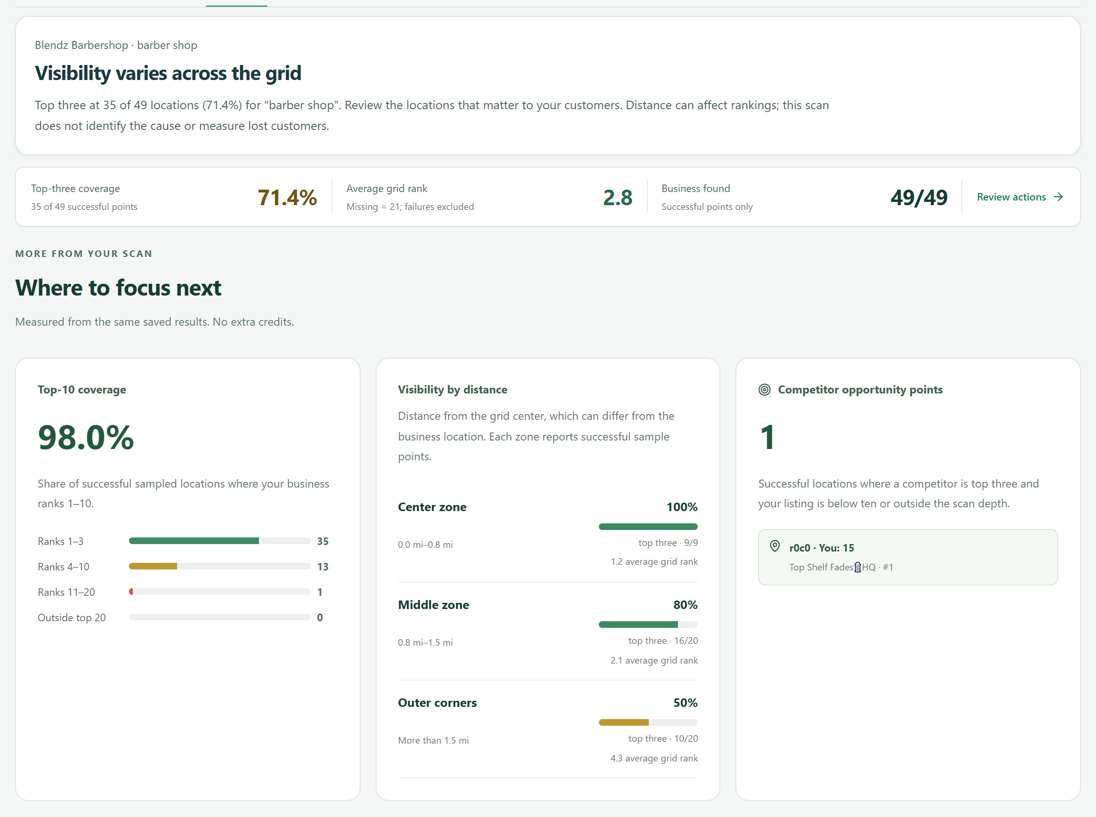Click the Center zone 100% bar

pos(648,527)
